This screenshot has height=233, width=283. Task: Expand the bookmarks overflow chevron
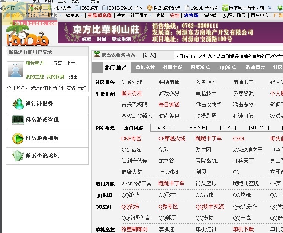coord(270,8)
